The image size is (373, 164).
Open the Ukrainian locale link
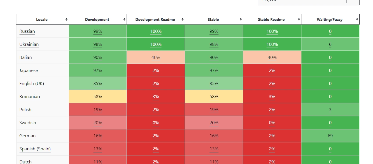click(x=29, y=44)
